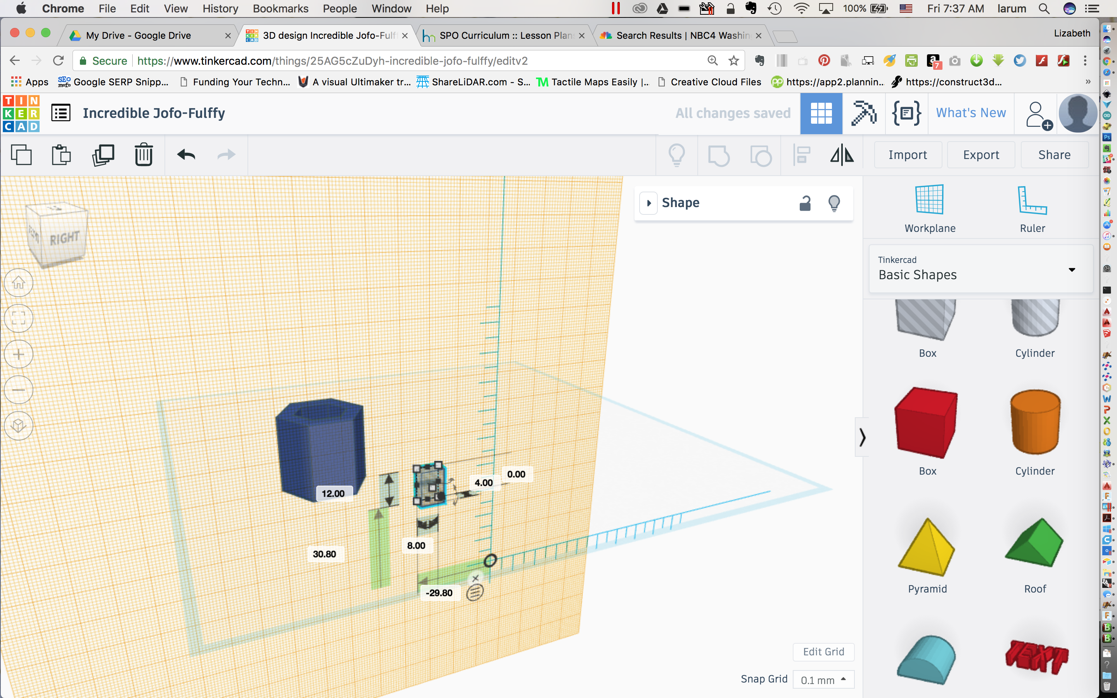Zoom in with plus button
The width and height of the screenshot is (1117, 698).
pos(19,354)
